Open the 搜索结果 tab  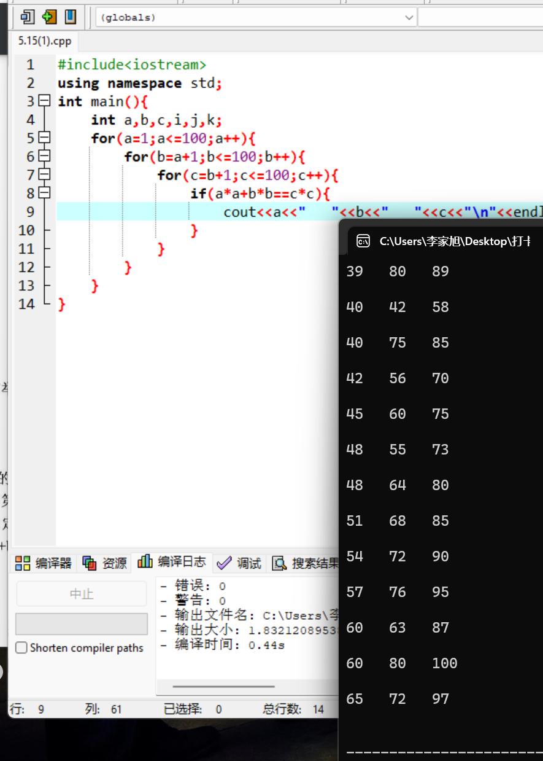click(305, 563)
